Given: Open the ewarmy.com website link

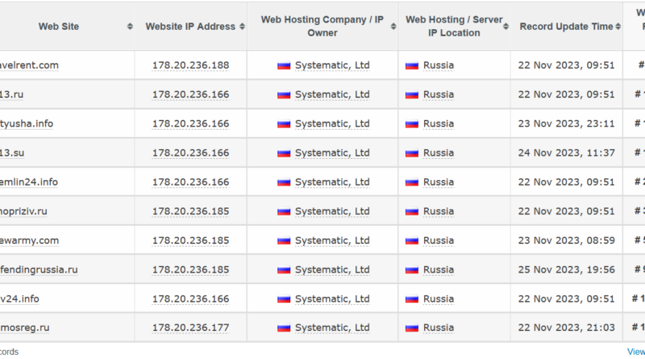Looking at the screenshot, I should point(29,240).
